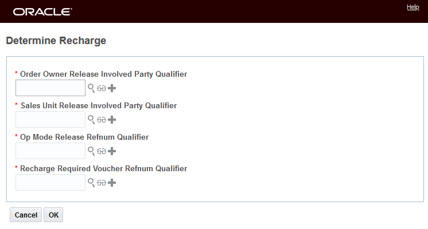Click the Sales Unit Release Involved Party field

pos(50,120)
